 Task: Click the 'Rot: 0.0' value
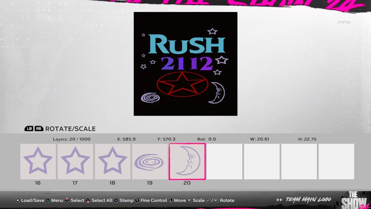tap(207, 139)
